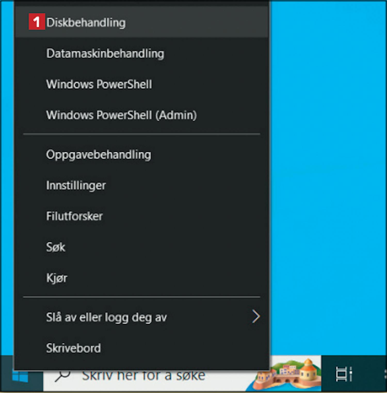This screenshot has height=393, width=387.
Task: Click the Windows Start button
Action: click(21, 376)
